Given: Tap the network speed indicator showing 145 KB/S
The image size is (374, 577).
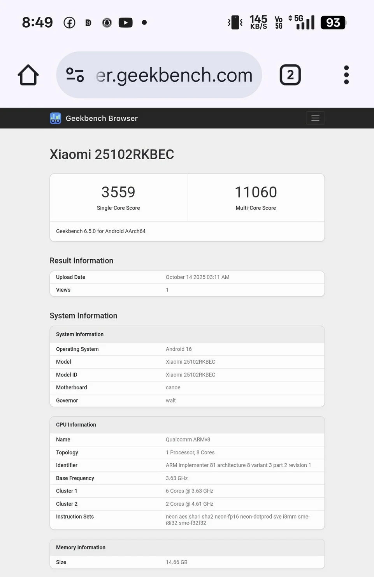Looking at the screenshot, I should (x=258, y=22).
